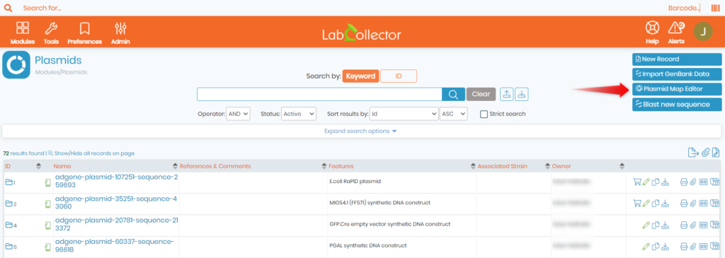Image resolution: width=725 pixels, height=258 pixels.
Task: Sort by the ID column arrows
Action: [38, 166]
